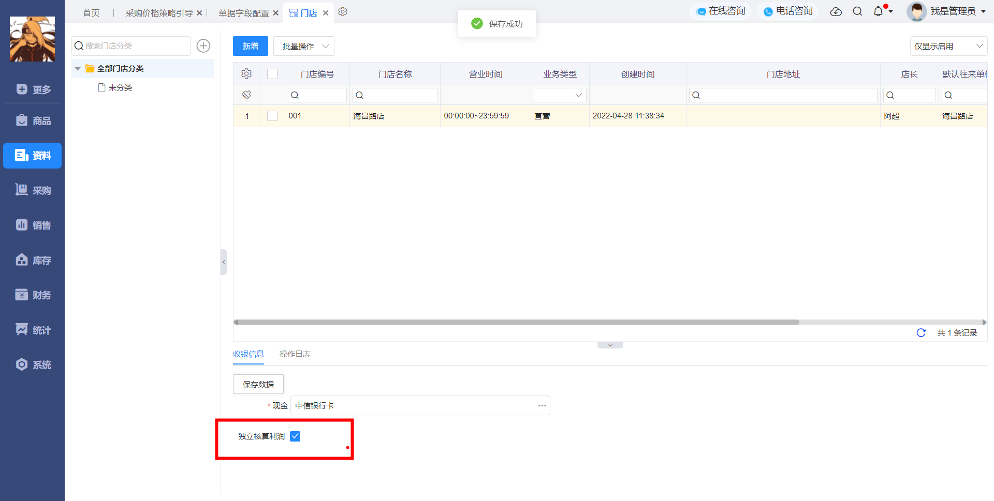Clear the filters with the eraser icon
This screenshot has width=994, height=501.
(246, 95)
